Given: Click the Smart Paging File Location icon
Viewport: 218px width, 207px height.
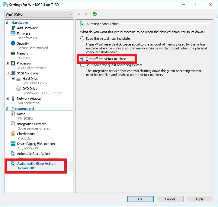Looking at the screenshot, I should [13, 144].
